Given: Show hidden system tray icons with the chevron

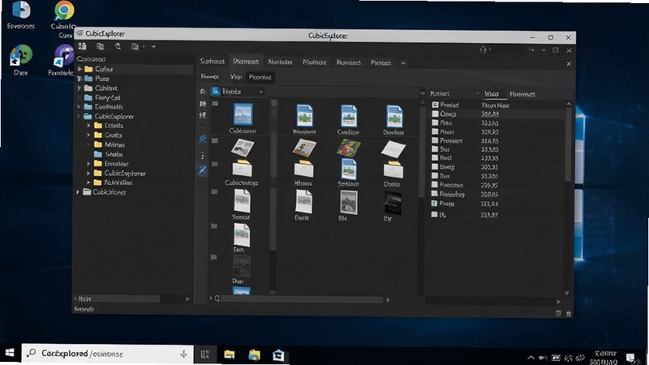Looking at the screenshot, I should (x=531, y=358).
